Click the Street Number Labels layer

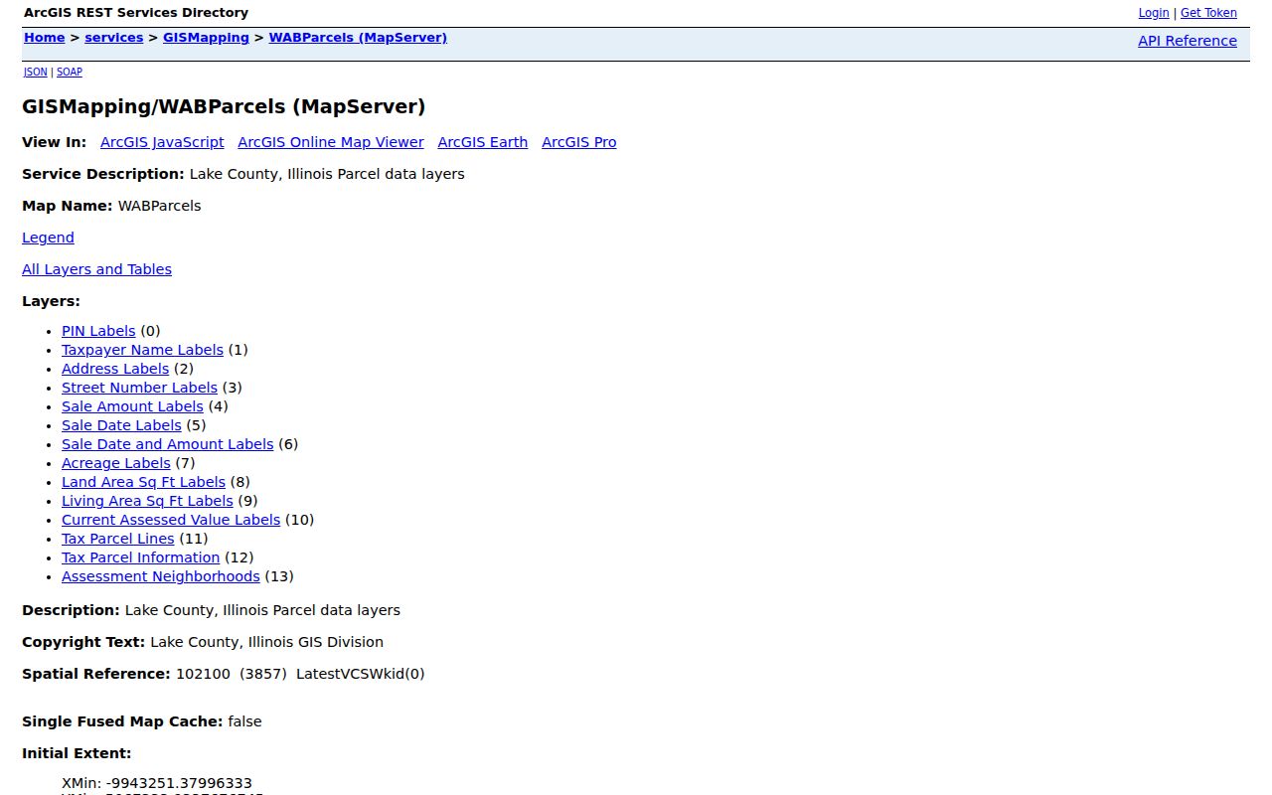tap(139, 388)
